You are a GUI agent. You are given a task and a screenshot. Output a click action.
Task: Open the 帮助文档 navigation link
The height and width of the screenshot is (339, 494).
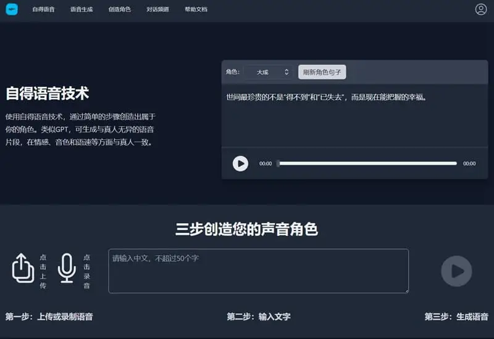196,10
